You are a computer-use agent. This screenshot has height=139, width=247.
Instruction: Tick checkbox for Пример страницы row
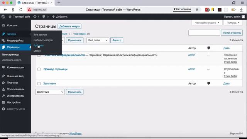pyautogui.click(x=39, y=69)
